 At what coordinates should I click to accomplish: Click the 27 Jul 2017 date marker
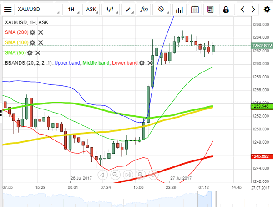click(181, 178)
